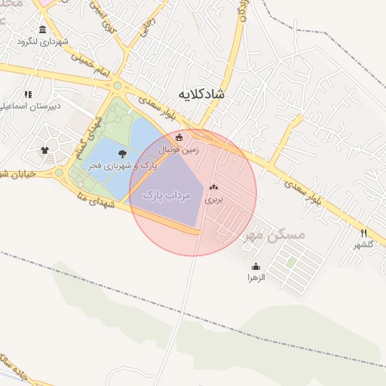The height and width of the screenshot is (386, 386).
Task: Select the roundabout at the park's west corner
Action: tap(59, 173)
